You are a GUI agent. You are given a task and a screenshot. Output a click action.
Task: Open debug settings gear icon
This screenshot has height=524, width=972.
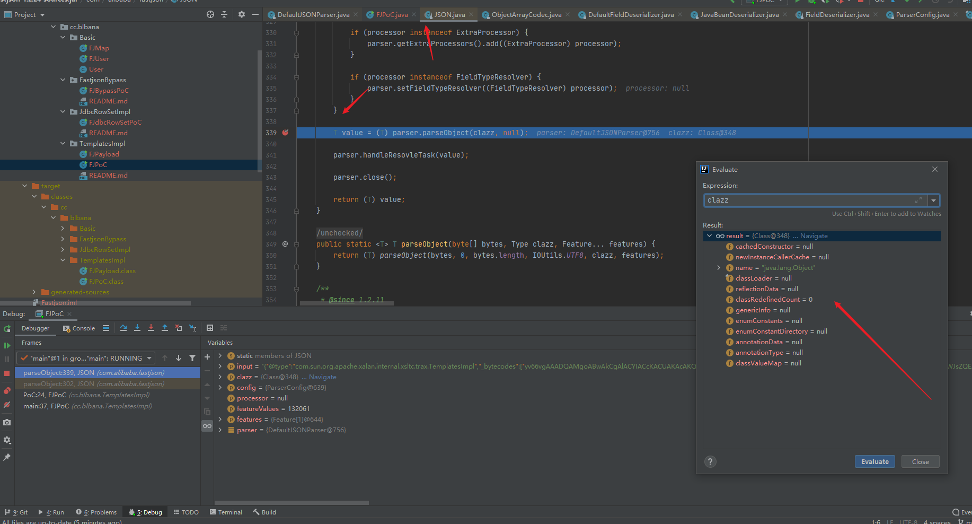pos(7,440)
